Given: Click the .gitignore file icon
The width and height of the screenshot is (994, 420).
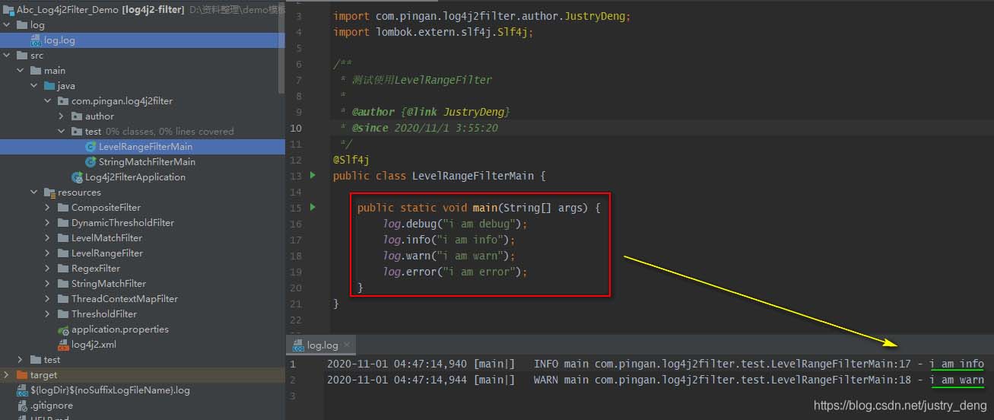Looking at the screenshot, I should [23, 406].
